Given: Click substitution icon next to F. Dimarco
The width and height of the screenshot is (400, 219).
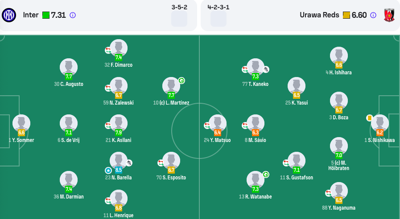Looking at the screenshot, I should [108, 50].
